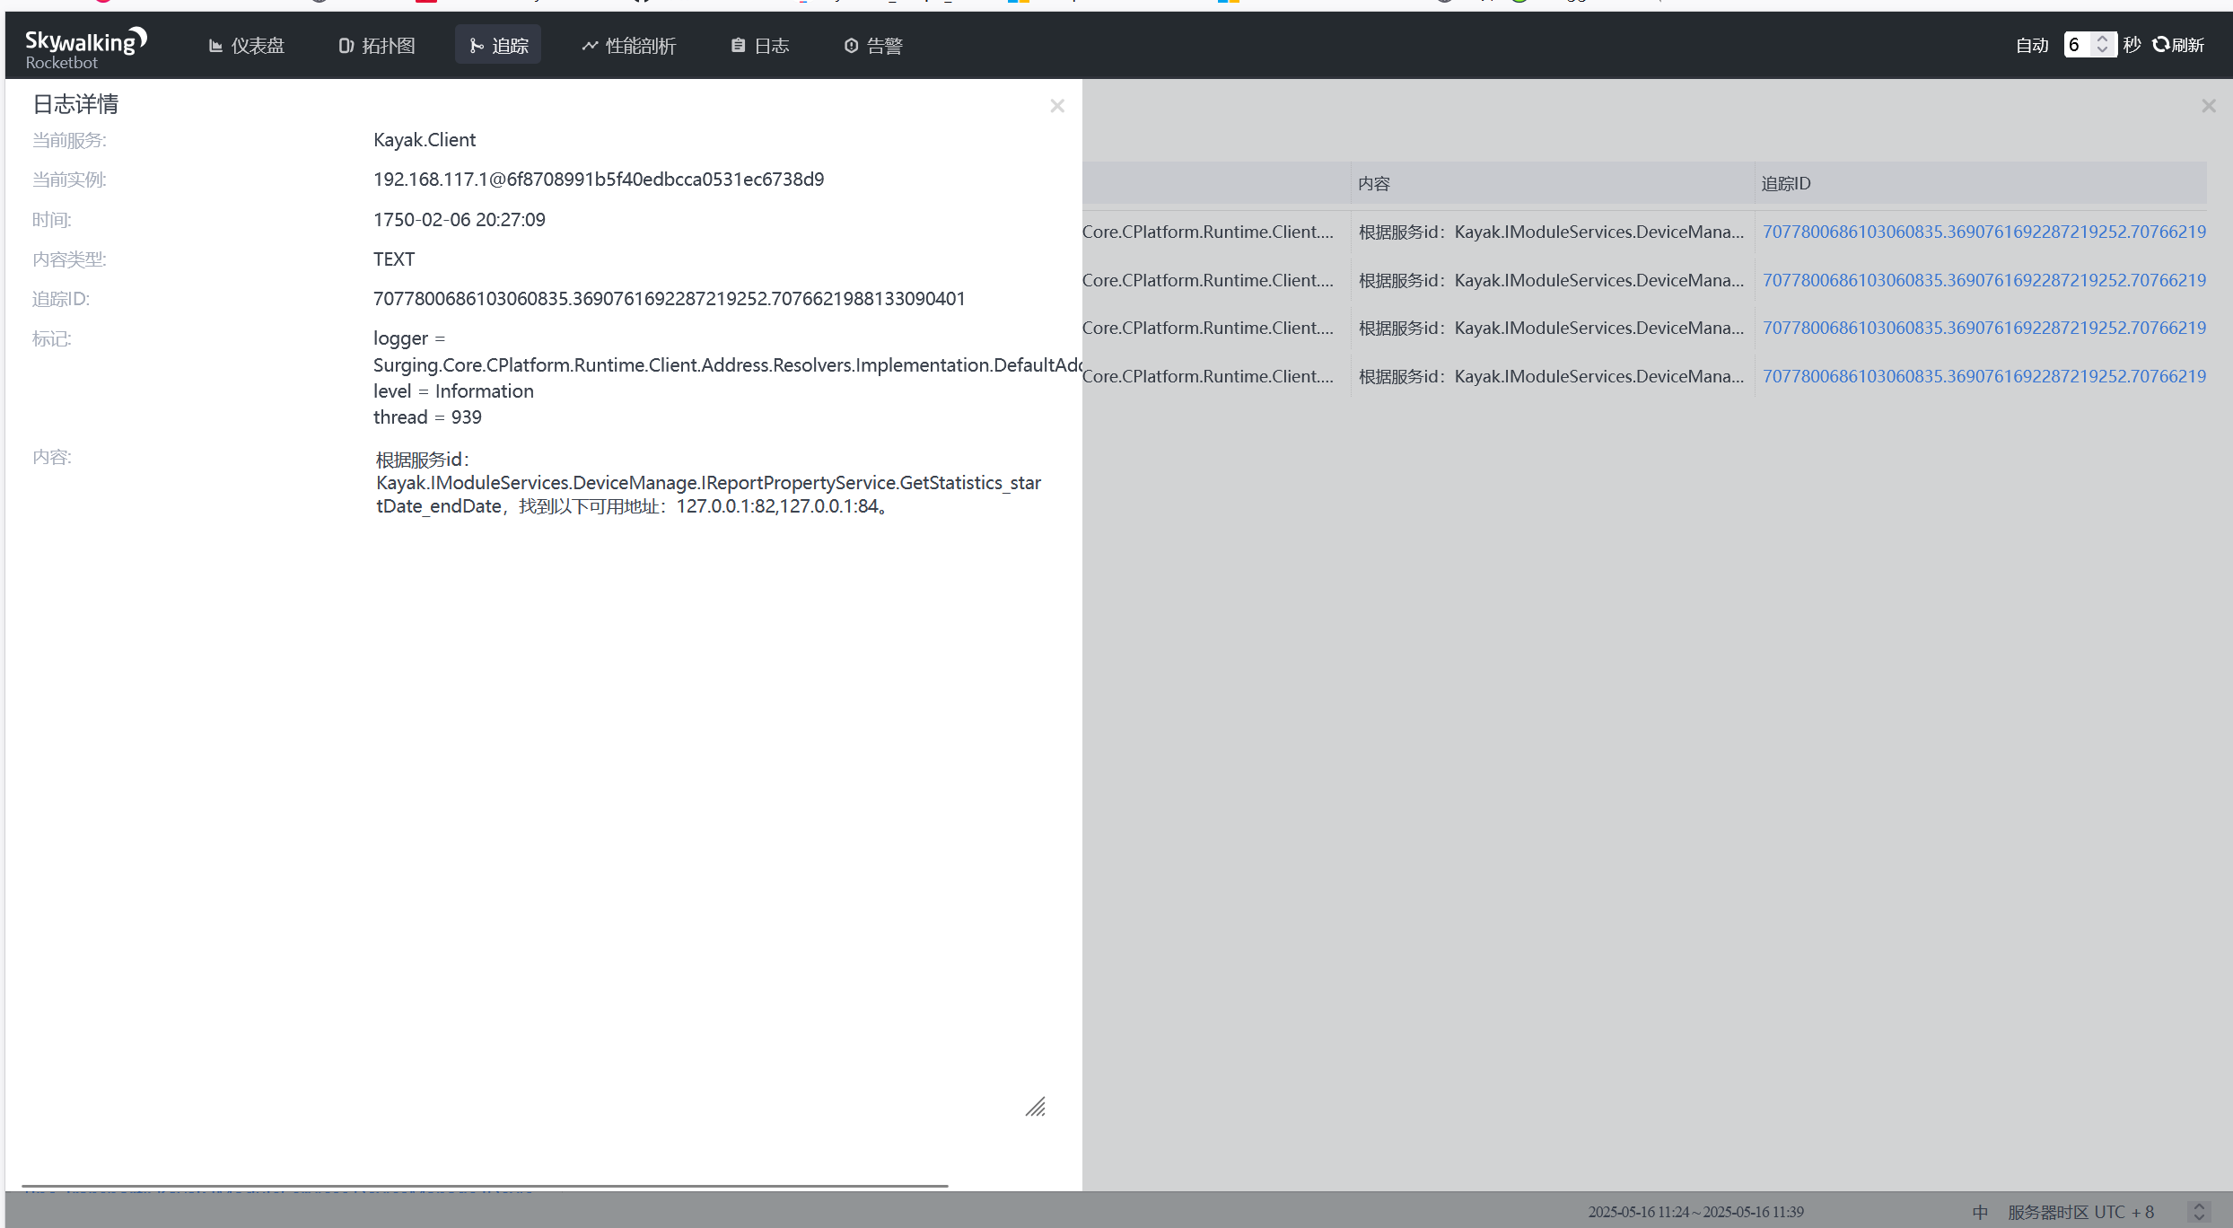The height and width of the screenshot is (1228, 2233).
Task: Close the 日志详情 log detail panel
Action: click(1057, 106)
